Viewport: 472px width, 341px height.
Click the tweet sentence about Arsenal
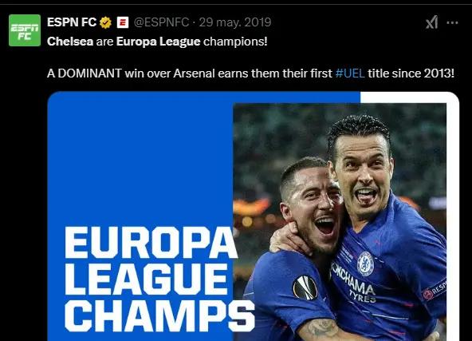(x=250, y=73)
